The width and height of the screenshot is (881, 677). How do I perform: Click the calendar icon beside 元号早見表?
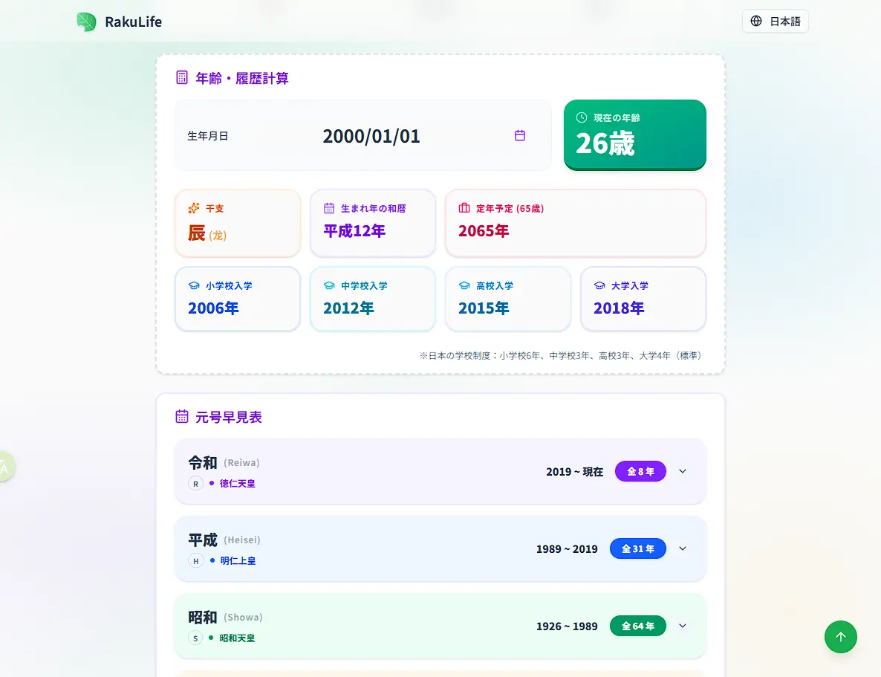(x=182, y=416)
